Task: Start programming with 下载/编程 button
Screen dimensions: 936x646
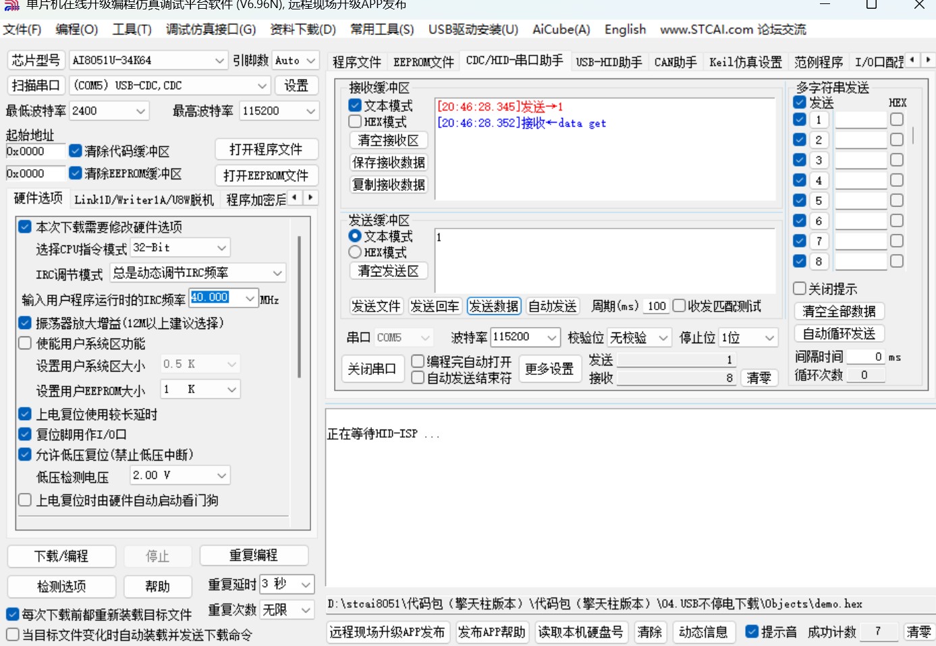Action: point(61,556)
